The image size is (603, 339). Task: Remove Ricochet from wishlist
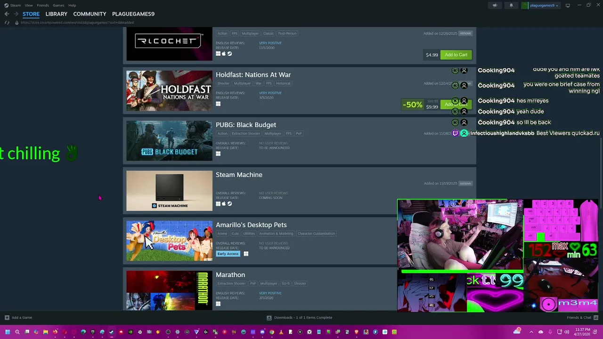(465, 33)
